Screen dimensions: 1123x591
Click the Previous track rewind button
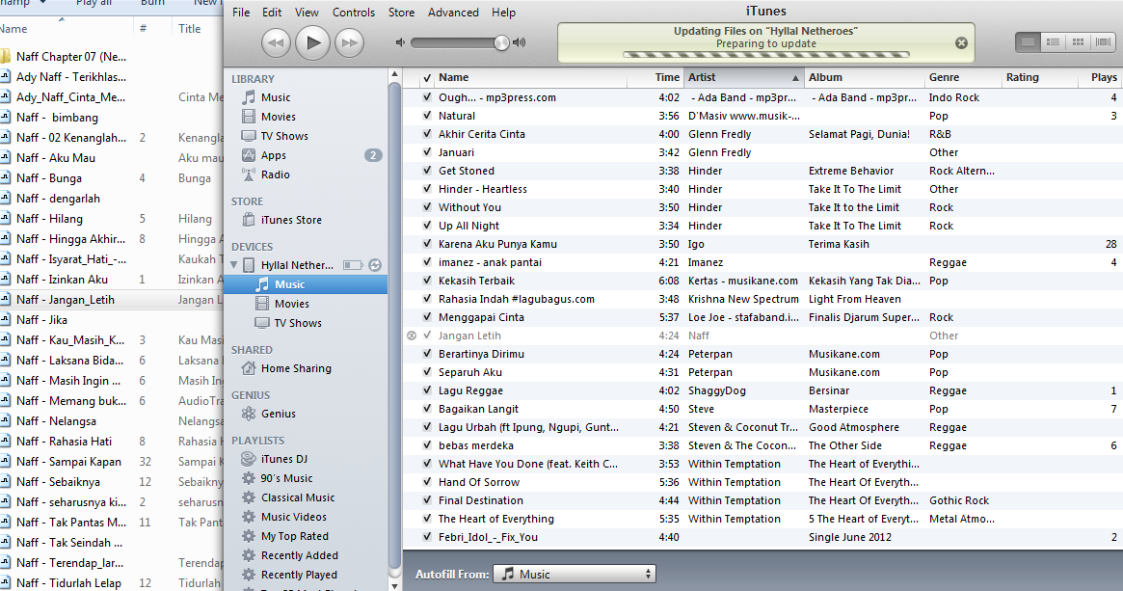click(x=276, y=43)
